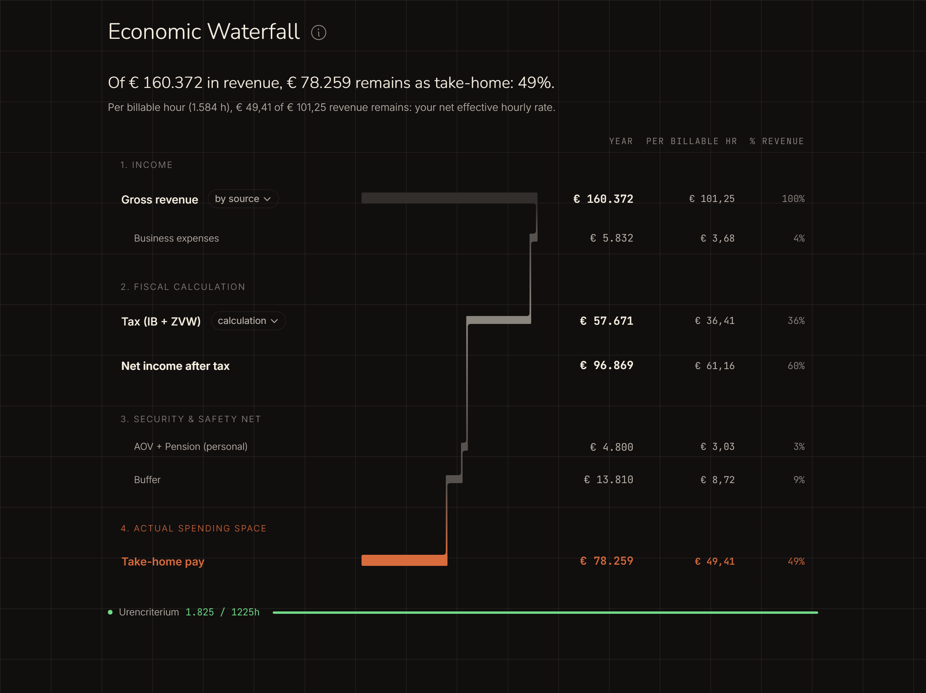Select the 'PER BILLABLE HR' column header
This screenshot has height=693, width=926.
pos(691,141)
